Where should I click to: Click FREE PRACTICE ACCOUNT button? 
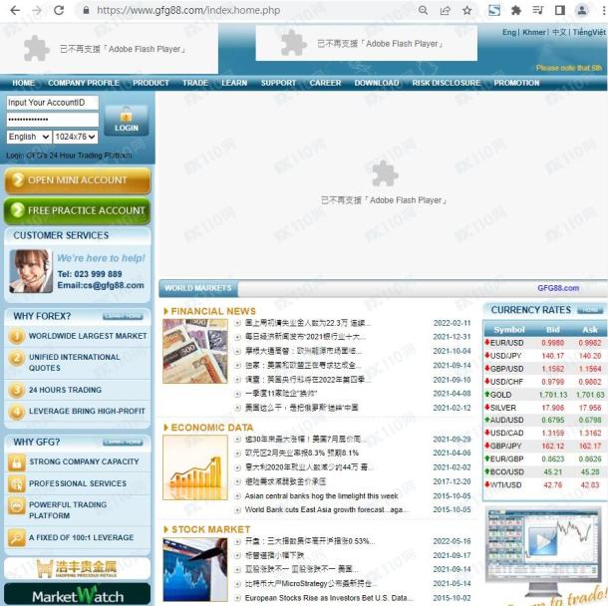(77, 210)
